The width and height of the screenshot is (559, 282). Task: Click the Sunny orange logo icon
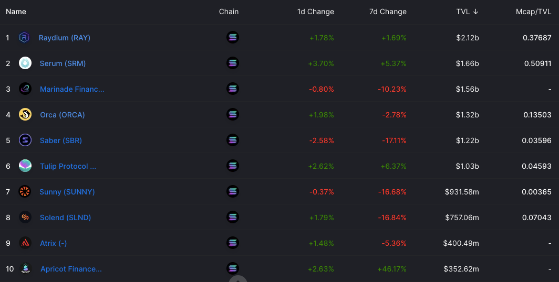[x=25, y=191]
